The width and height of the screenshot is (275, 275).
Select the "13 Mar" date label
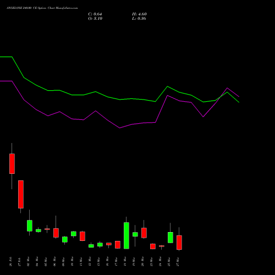pyautogui.click(x=98, y=261)
